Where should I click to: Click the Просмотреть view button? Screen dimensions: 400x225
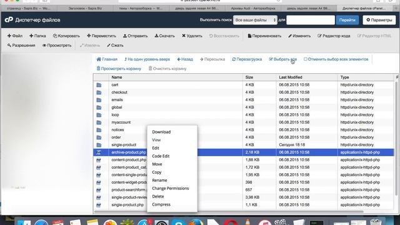point(57,46)
